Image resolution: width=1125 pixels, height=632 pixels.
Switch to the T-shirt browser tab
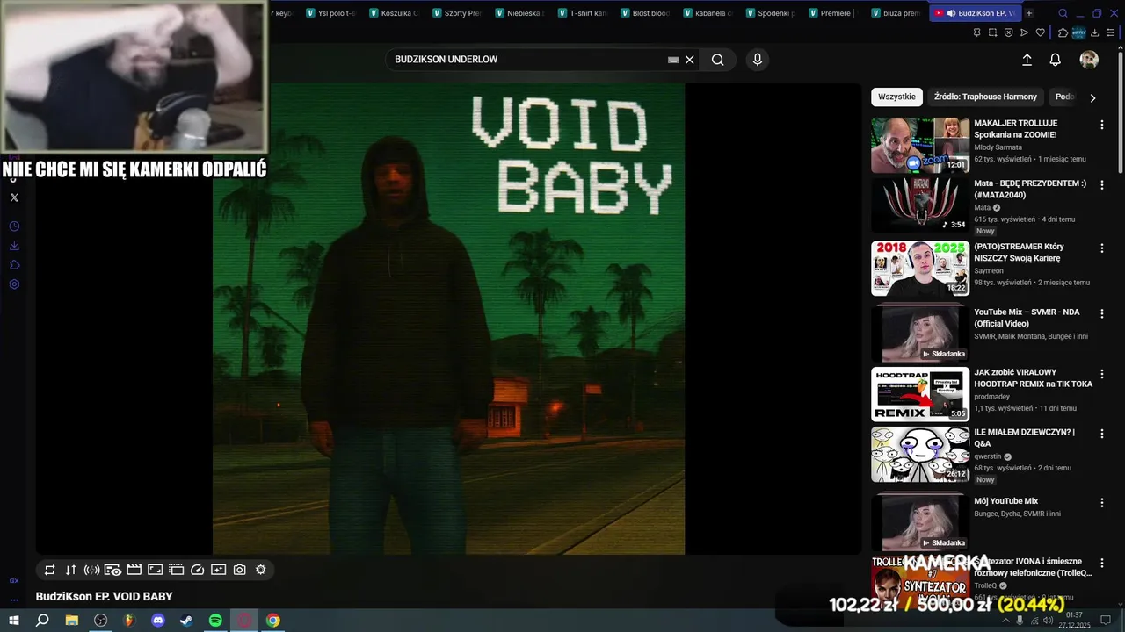[581, 13]
